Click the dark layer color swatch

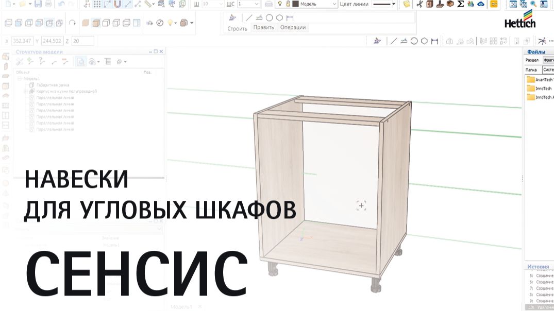coord(295,4)
